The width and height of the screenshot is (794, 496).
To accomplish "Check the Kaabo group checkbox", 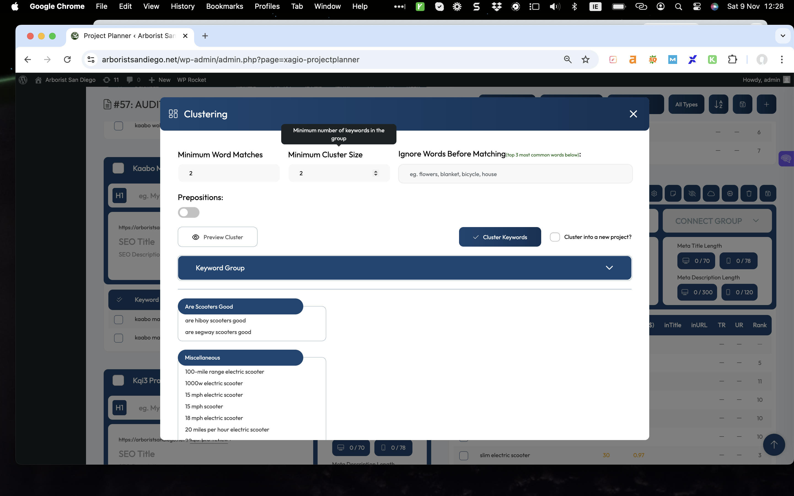I will (x=118, y=168).
